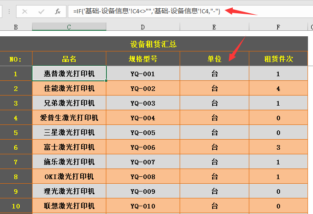The image size is (313, 214).
Task: Click model cell YQ-009
Action: click(143, 191)
